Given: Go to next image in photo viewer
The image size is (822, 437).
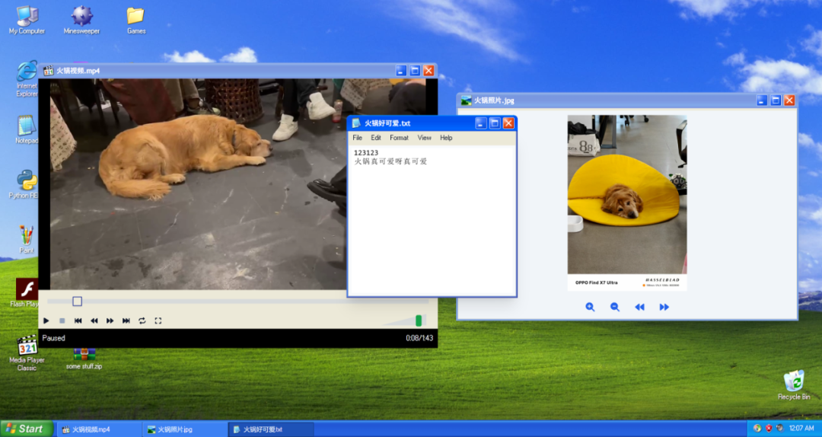Looking at the screenshot, I should (664, 307).
